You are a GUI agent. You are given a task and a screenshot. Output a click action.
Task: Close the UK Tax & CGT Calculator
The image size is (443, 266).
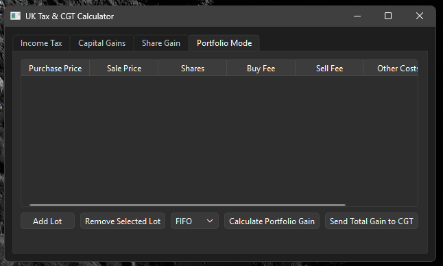[420, 16]
